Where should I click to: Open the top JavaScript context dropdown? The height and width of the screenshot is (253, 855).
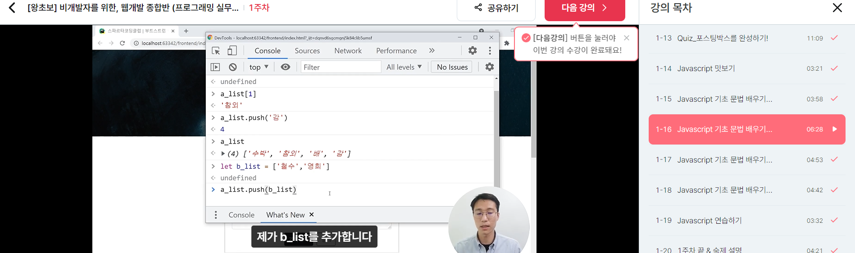[x=259, y=67]
